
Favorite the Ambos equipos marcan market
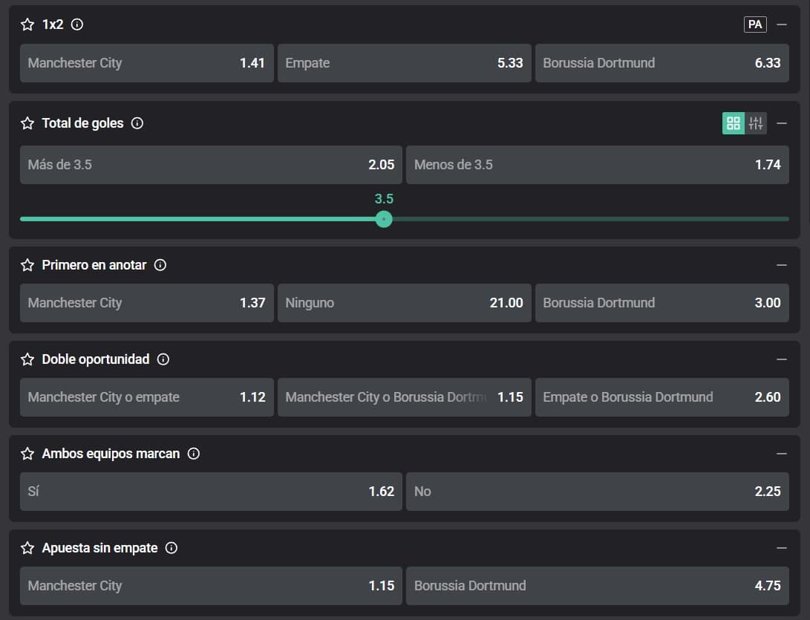point(27,454)
